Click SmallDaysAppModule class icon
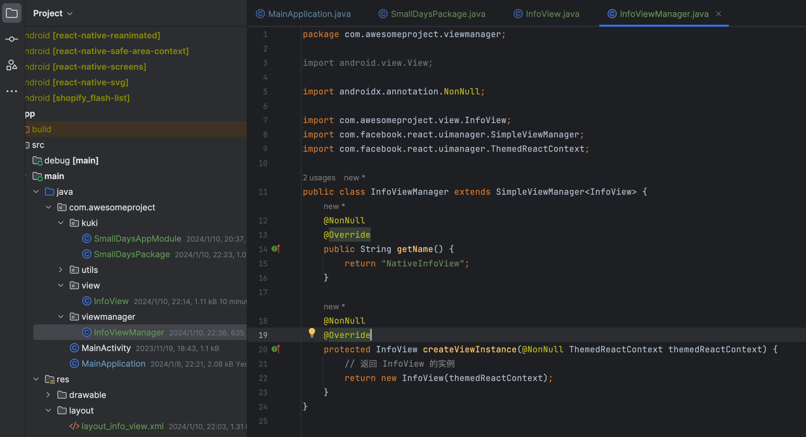 pos(86,239)
